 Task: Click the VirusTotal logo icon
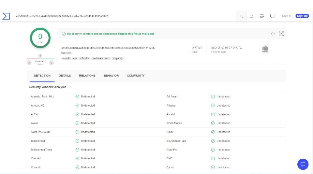click(x=6, y=16)
